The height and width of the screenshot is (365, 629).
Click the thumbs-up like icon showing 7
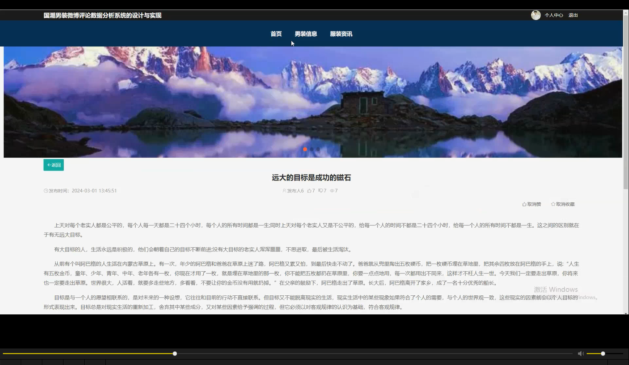point(309,190)
